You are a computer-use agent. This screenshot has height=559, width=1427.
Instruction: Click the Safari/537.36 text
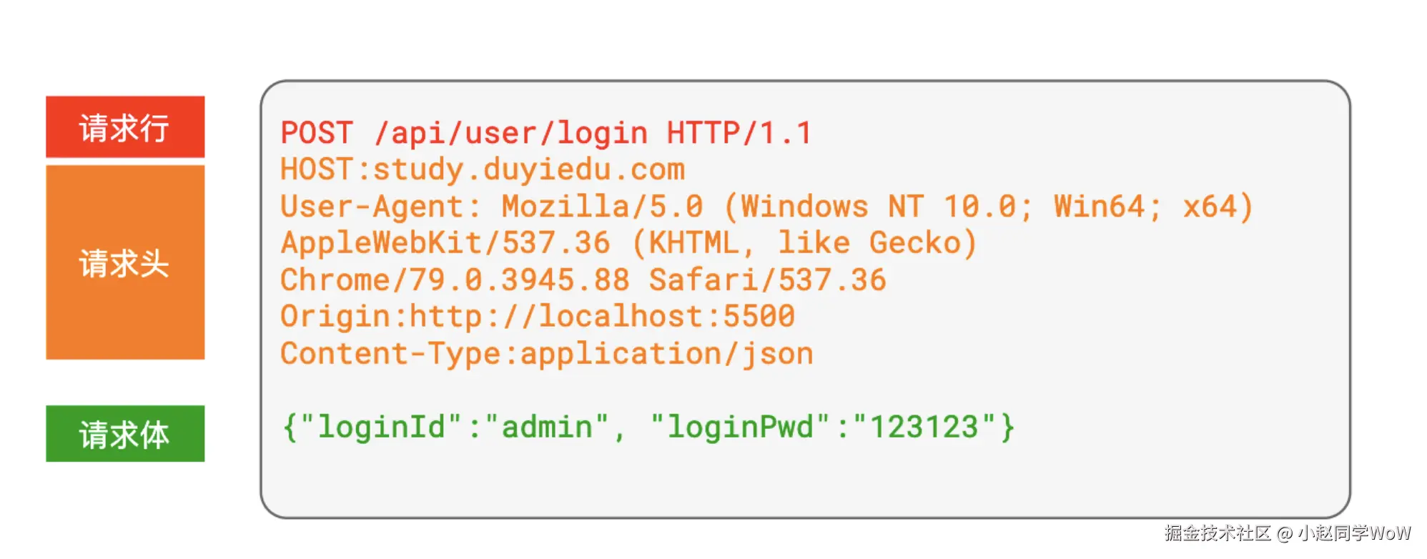pyautogui.click(x=767, y=280)
